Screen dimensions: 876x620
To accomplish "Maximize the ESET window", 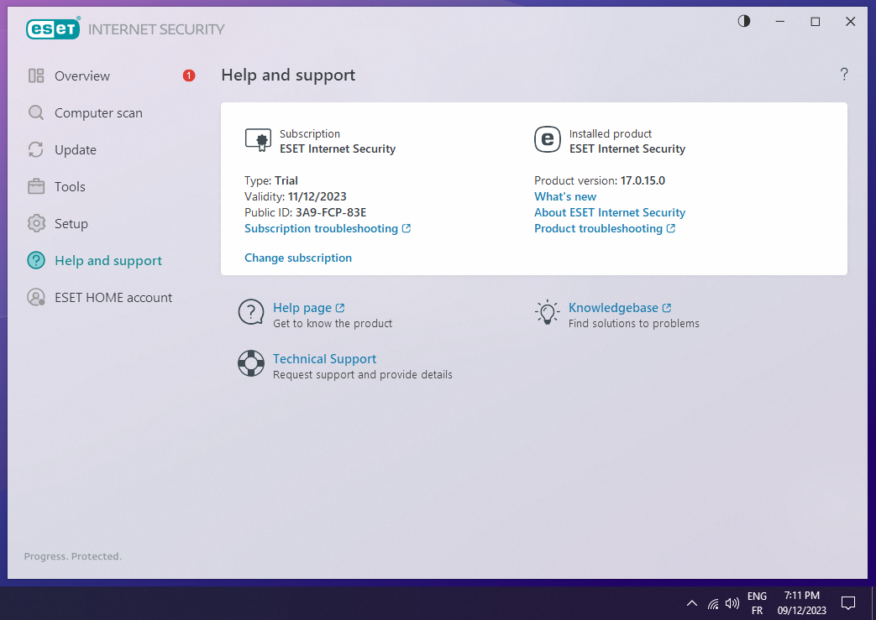I will 815,21.
